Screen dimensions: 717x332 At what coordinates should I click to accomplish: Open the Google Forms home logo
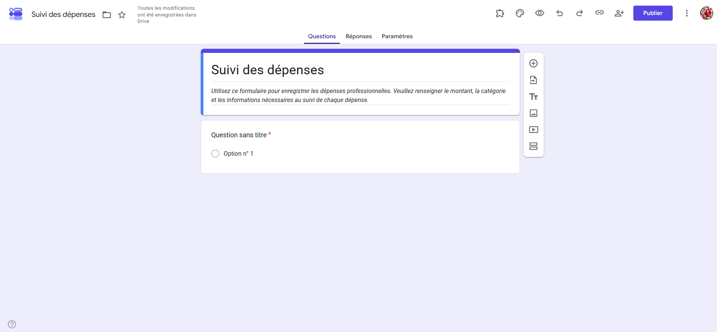(x=16, y=14)
